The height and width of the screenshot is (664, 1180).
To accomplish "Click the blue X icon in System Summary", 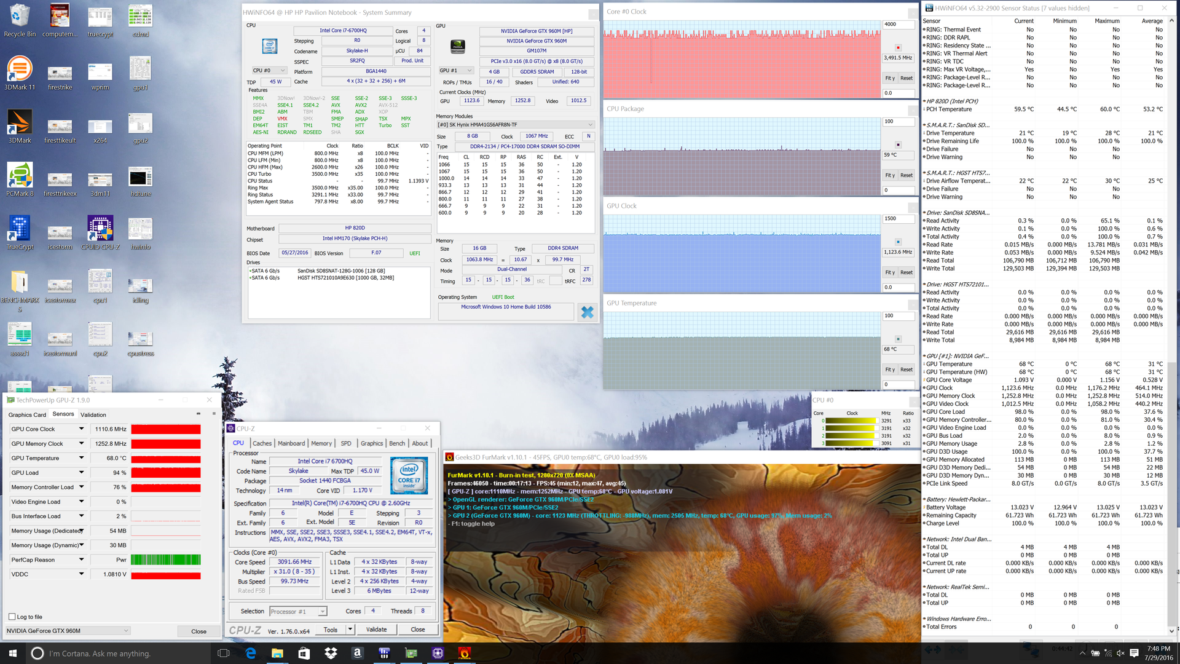I will [x=587, y=312].
